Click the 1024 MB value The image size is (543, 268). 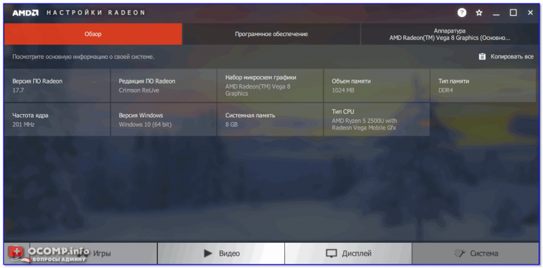coord(343,90)
